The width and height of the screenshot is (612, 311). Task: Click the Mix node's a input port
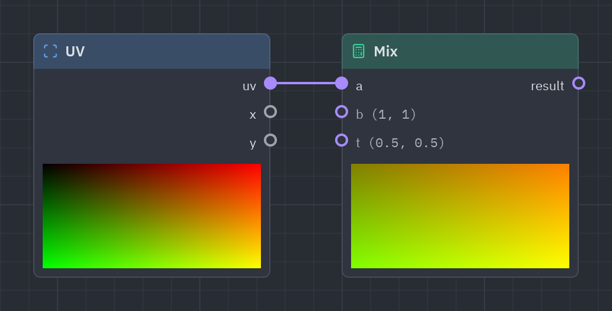[342, 83]
